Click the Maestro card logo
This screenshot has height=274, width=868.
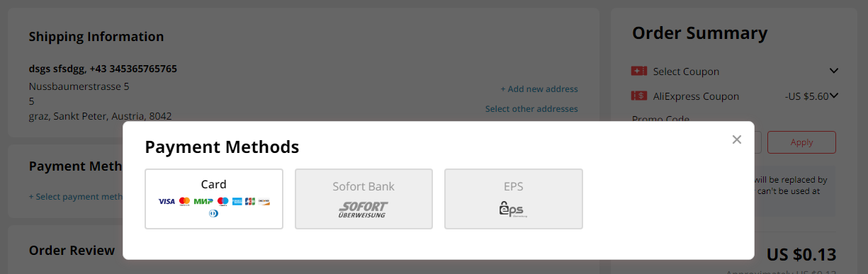[x=223, y=202]
